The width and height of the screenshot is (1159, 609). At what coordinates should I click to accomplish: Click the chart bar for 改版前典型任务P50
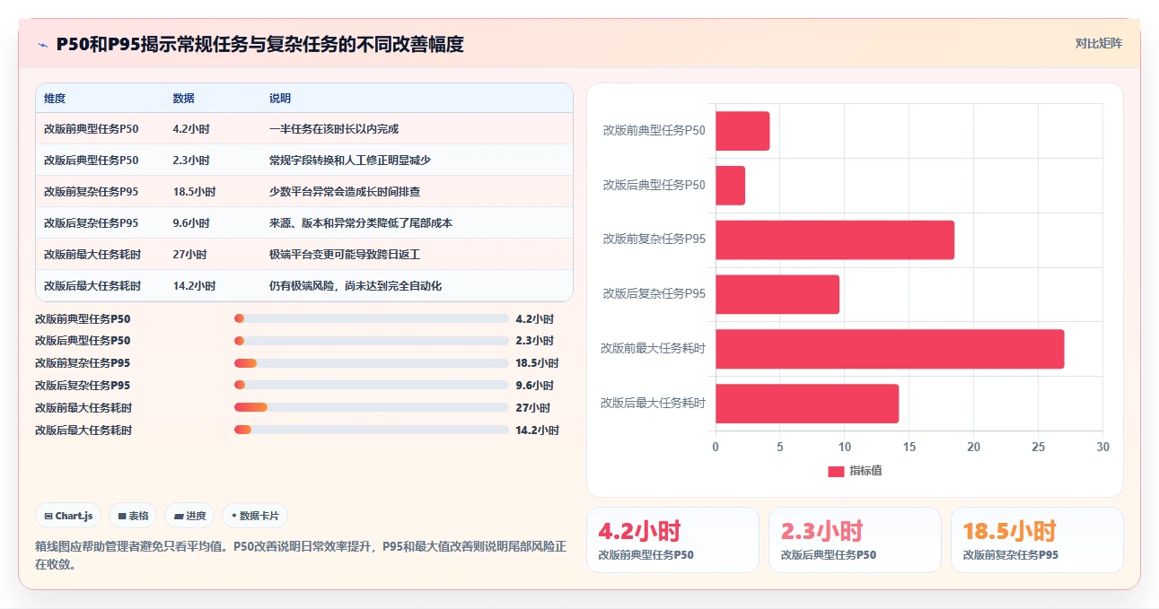click(742, 131)
